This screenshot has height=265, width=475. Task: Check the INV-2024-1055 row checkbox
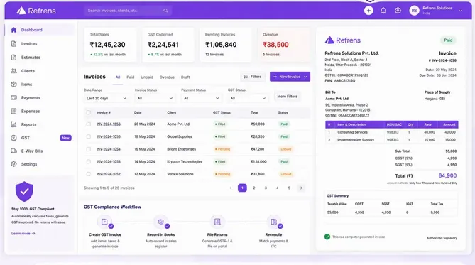point(89,136)
